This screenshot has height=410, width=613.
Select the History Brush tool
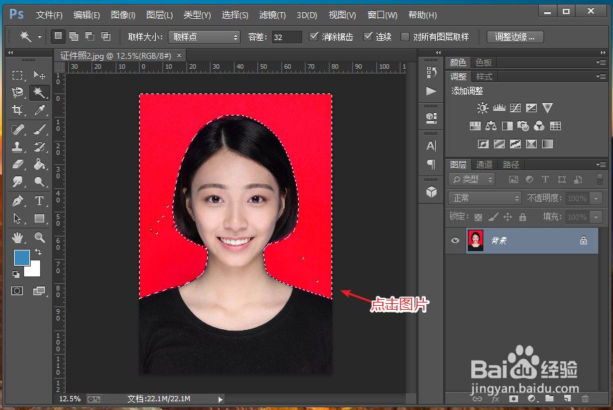click(x=39, y=146)
